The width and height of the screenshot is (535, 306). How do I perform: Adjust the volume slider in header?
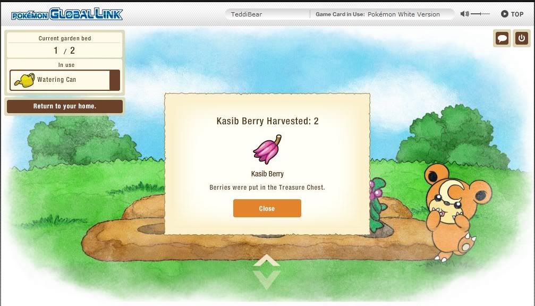480,14
